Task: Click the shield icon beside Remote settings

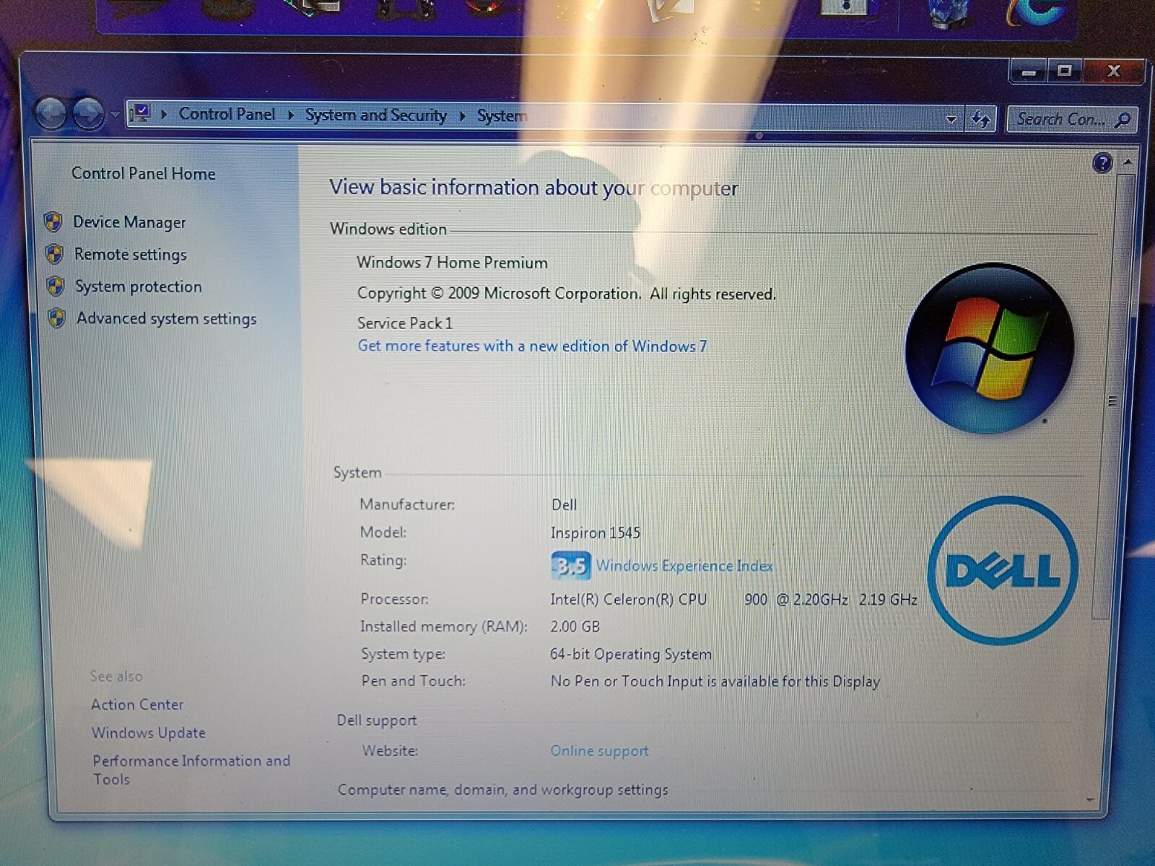Action: point(54,253)
